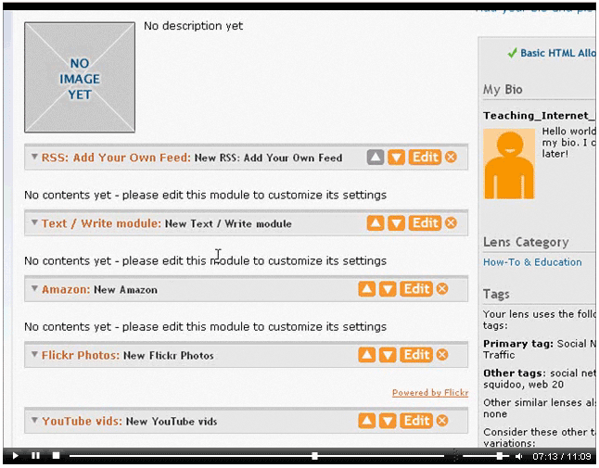Delete the RSS feed module

point(452,157)
